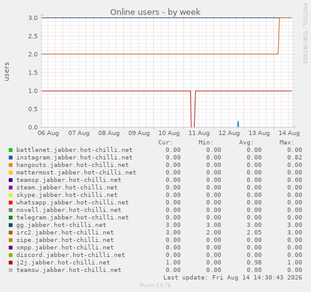Click the chart title Online users - by week
The width and height of the screenshot is (311, 292).
click(155, 12)
